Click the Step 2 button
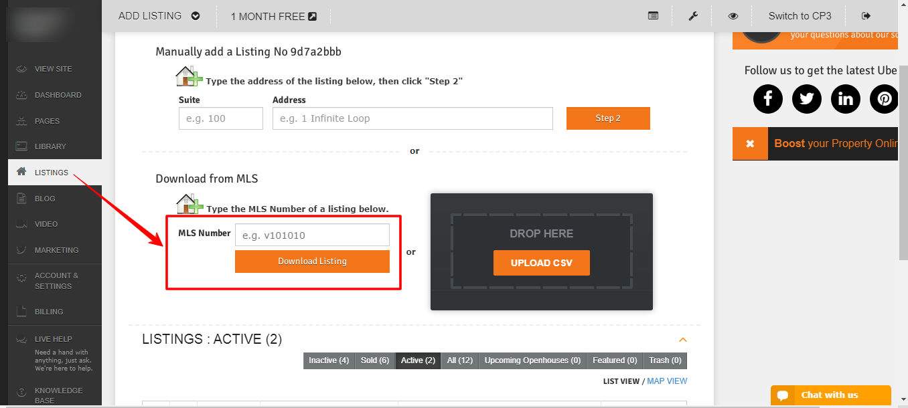Screen dimensions: 908x408 608,118
